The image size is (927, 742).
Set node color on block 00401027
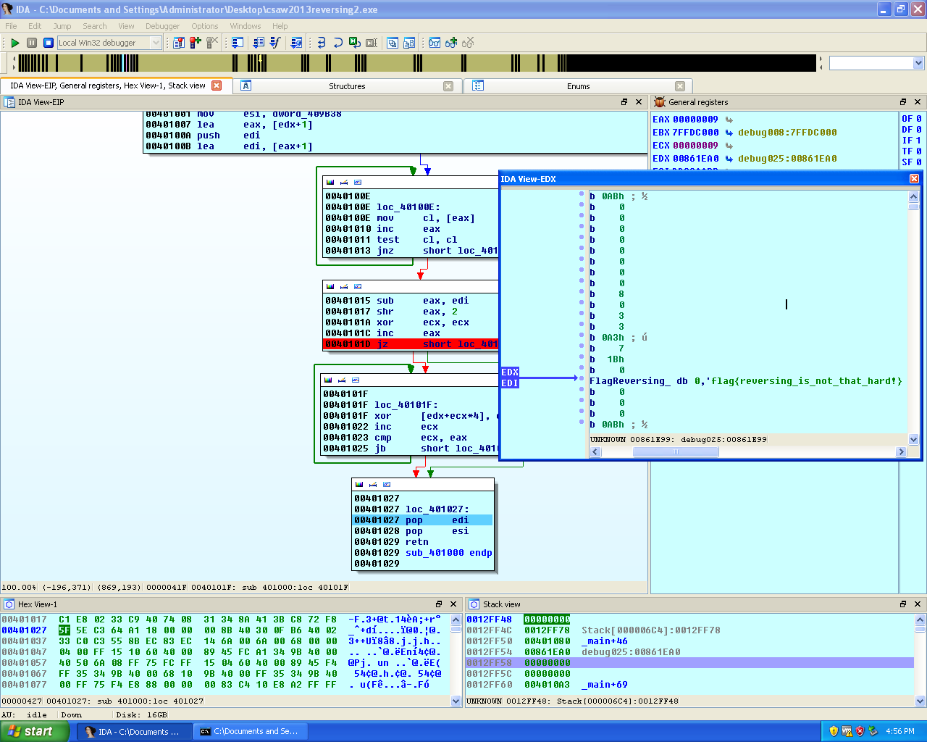(x=359, y=485)
